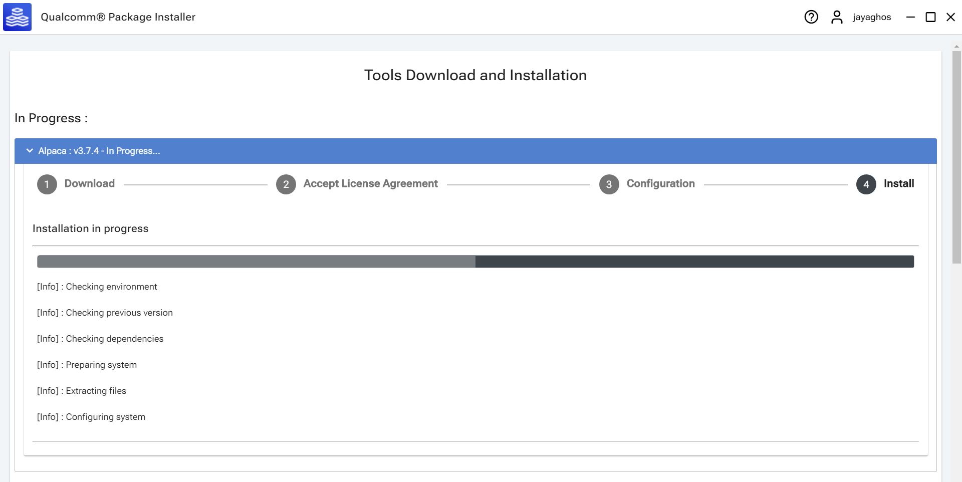
Task: Click the step 4 number circle
Action: (x=866, y=184)
